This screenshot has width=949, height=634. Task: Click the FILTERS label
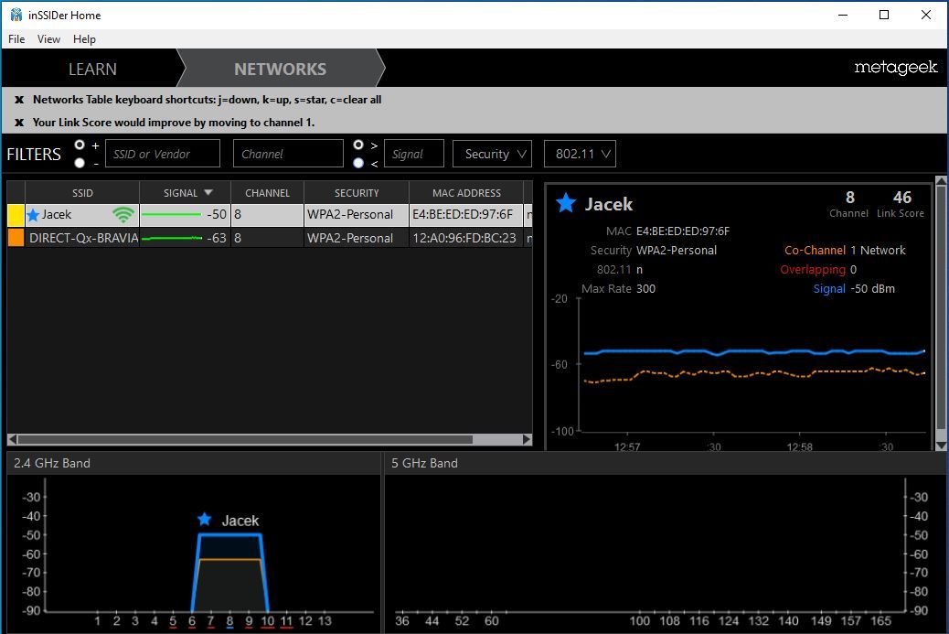(34, 155)
